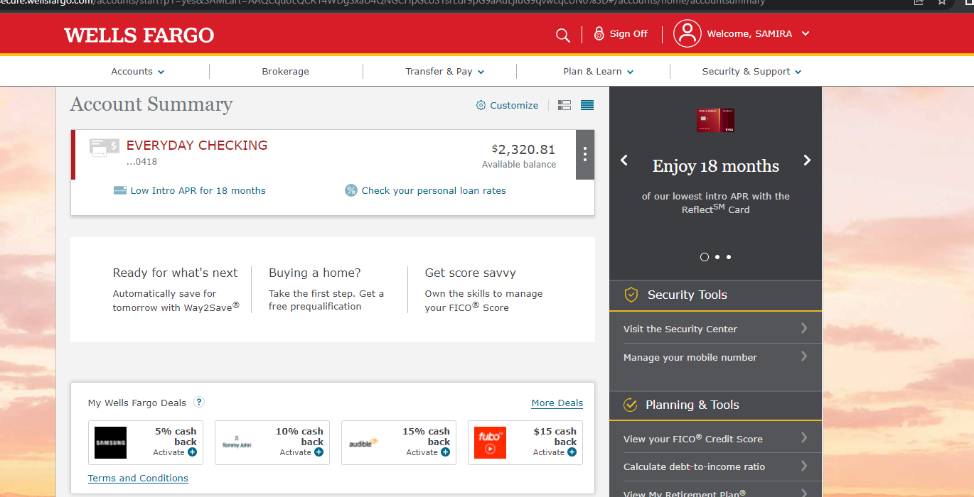
Task: Open the Visit the Security Center chevron
Action: pyautogui.click(x=804, y=328)
